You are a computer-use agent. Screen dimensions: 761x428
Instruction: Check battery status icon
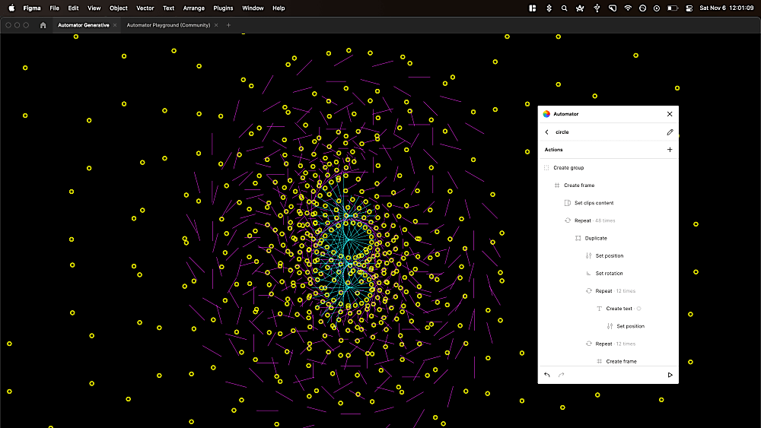click(x=673, y=8)
